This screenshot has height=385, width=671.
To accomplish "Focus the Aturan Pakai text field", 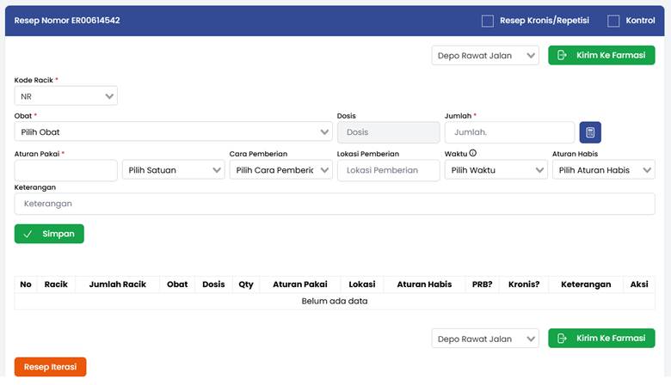I will 66,170.
